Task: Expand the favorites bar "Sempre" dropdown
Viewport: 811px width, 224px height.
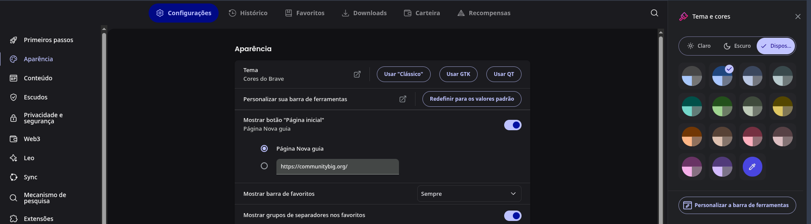Action: 469,194
